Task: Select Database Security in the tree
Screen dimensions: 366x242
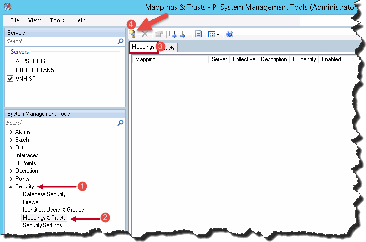Action: pos(44,194)
